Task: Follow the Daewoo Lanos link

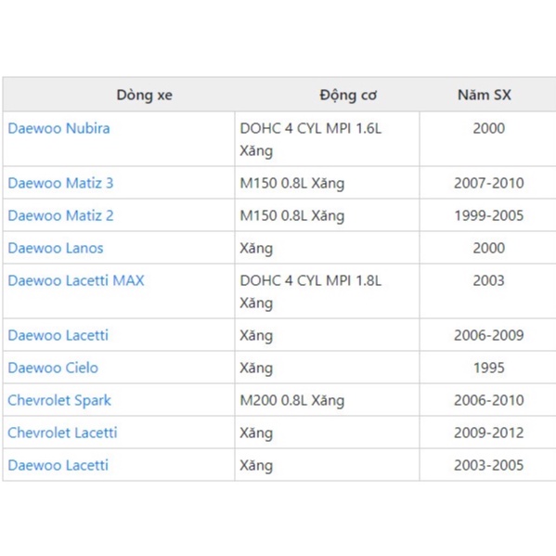Action: pos(56,248)
